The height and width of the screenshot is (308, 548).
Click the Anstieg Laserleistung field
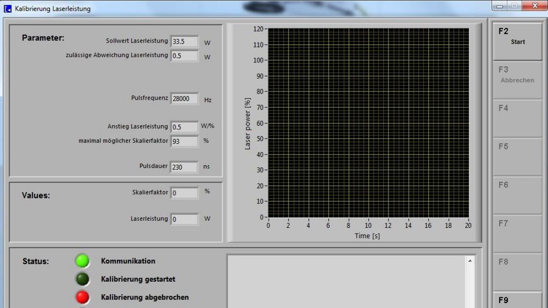(x=185, y=127)
